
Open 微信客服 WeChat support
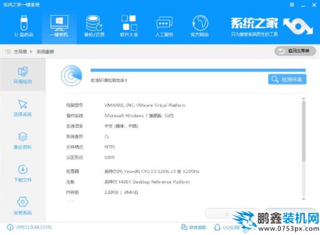pos(194,227)
